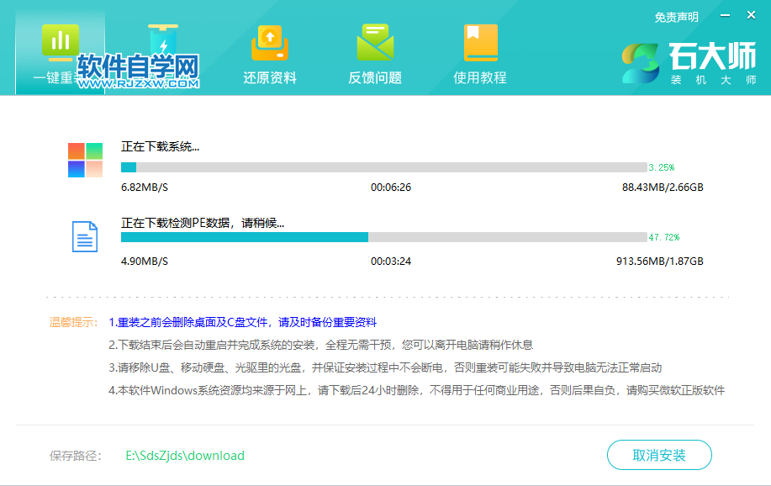Viewport: 771px width, 486px height.
Task: Click the 00:03:24 remaining time
Action: tap(391, 261)
